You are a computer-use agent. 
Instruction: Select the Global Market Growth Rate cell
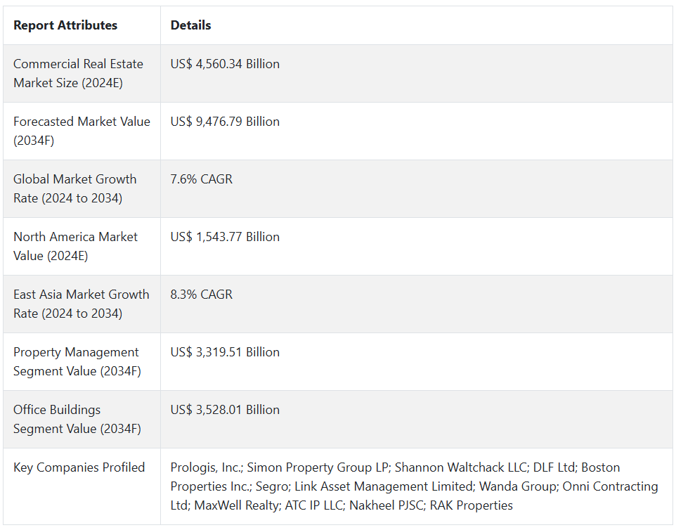click(x=74, y=188)
